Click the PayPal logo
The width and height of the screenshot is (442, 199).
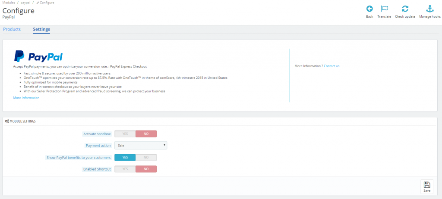pos(38,56)
